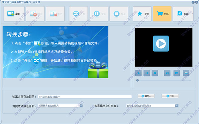Minimize the converter window
The height and width of the screenshot is (124, 199).
(193, 2)
